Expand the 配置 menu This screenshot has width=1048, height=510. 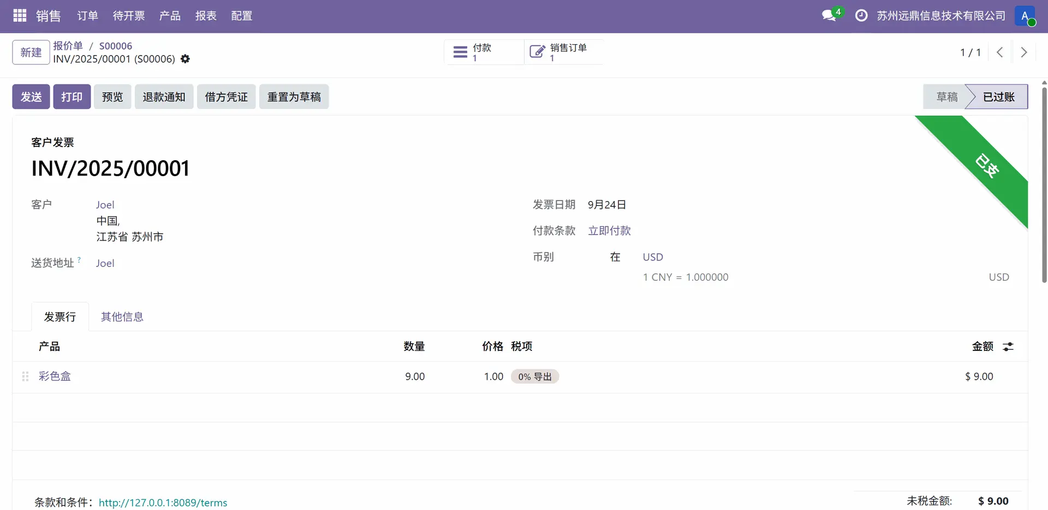click(241, 16)
